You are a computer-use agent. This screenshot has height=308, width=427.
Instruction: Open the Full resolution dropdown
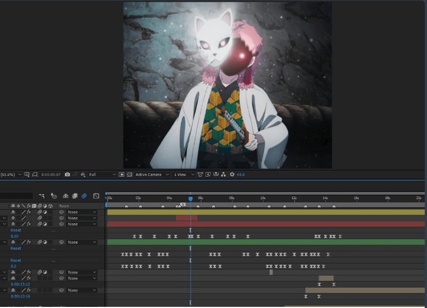(102, 175)
